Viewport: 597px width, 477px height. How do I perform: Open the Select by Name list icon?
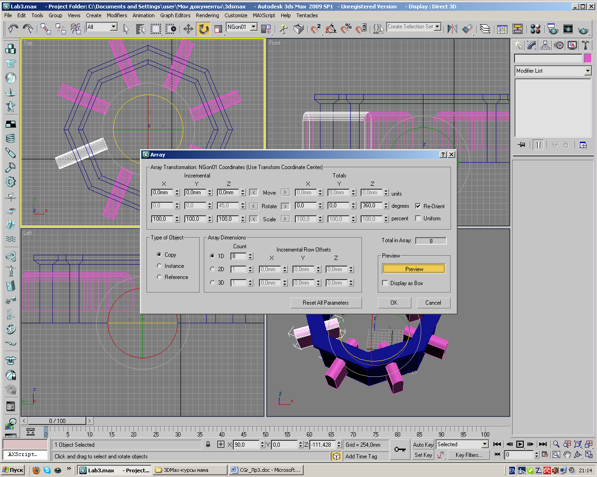click(140, 29)
